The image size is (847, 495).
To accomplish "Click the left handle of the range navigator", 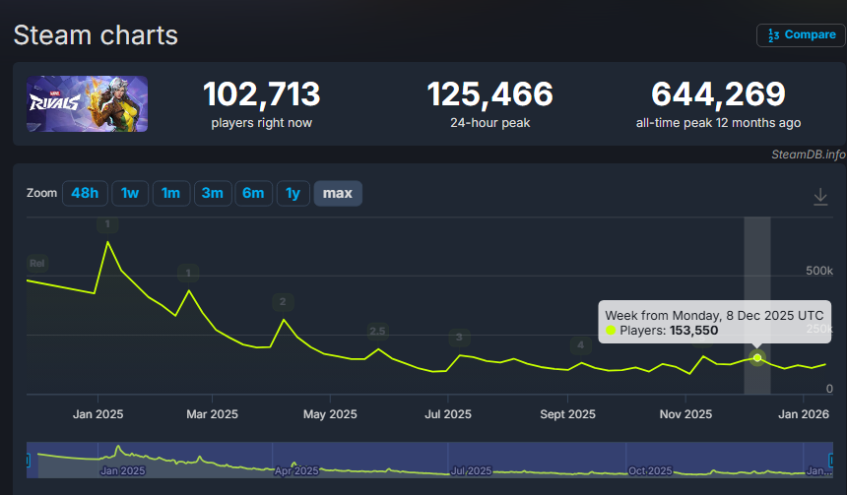I will 28,461.
